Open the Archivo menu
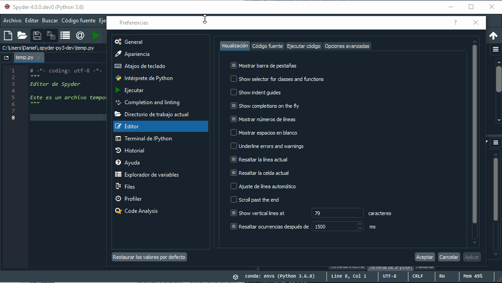This screenshot has width=502, height=283. [x=12, y=21]
